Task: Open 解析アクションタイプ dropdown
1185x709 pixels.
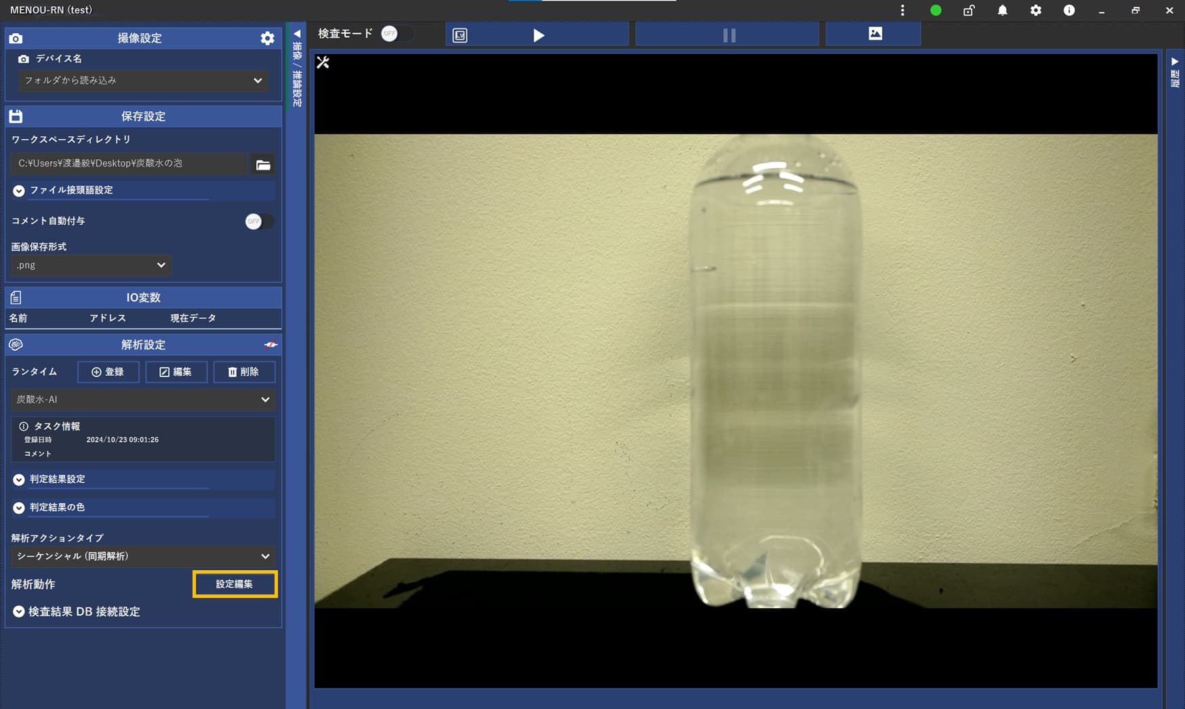Action: click(143, 557)
